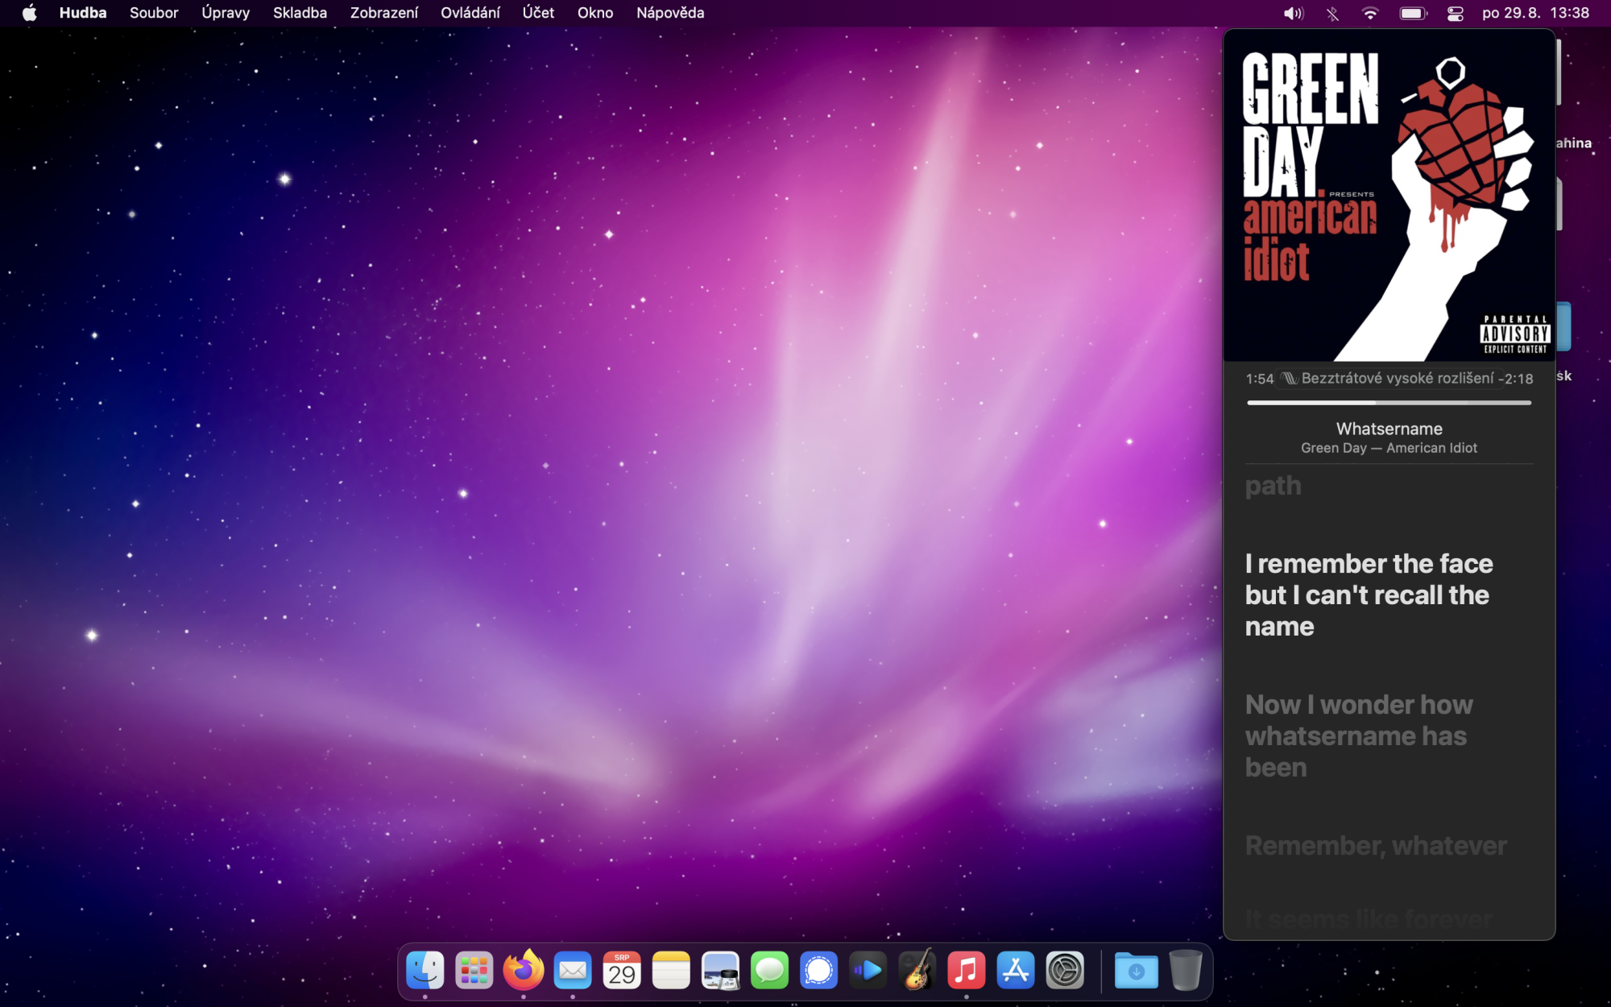Image resolution: width=1611 pixels, height=1007 pixels.
Task: Open the Nápověda menu
Action: tap(670, 13)
